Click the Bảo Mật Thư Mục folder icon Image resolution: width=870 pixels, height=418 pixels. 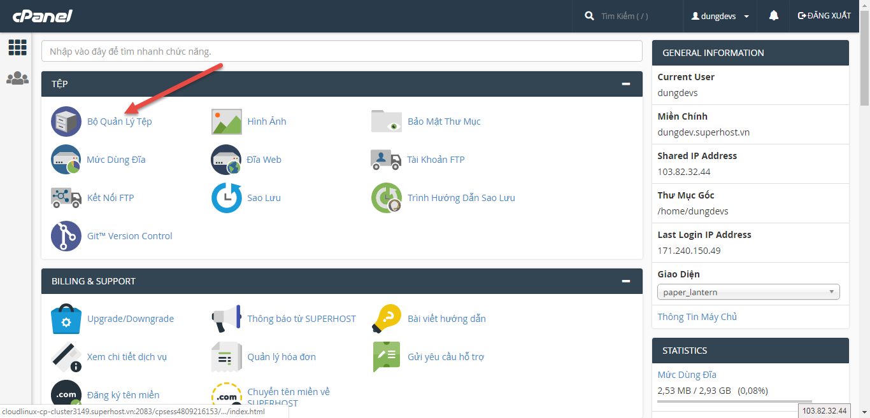(386, 122)
